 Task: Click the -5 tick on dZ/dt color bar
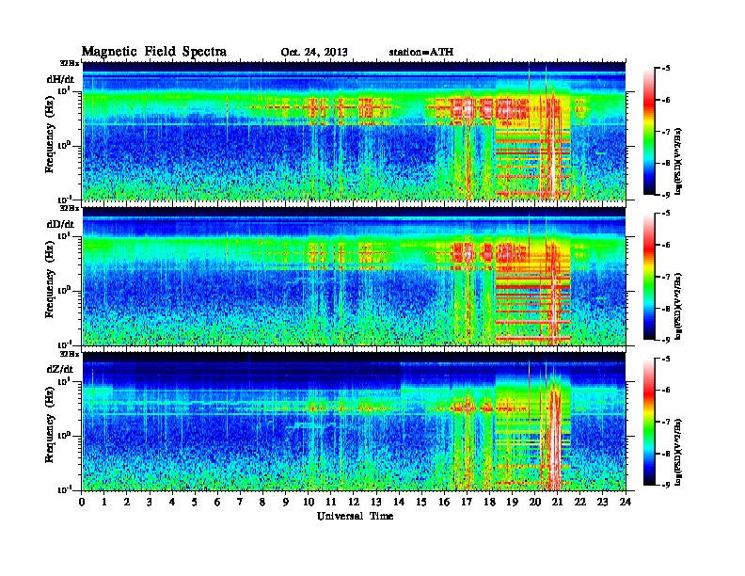666,359
